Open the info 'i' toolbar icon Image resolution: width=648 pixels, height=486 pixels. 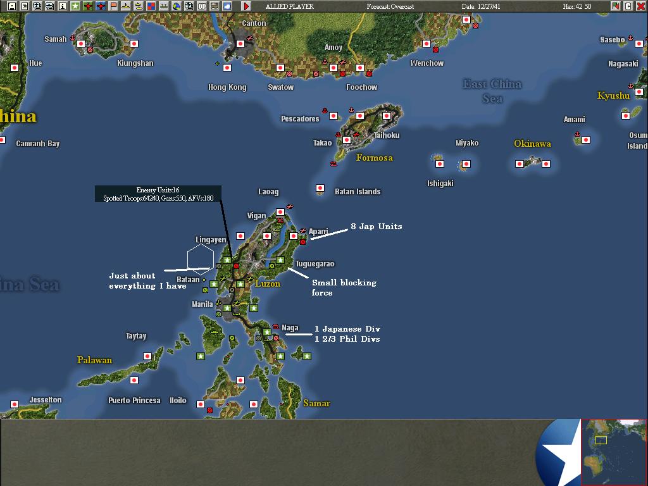point(63,6)
